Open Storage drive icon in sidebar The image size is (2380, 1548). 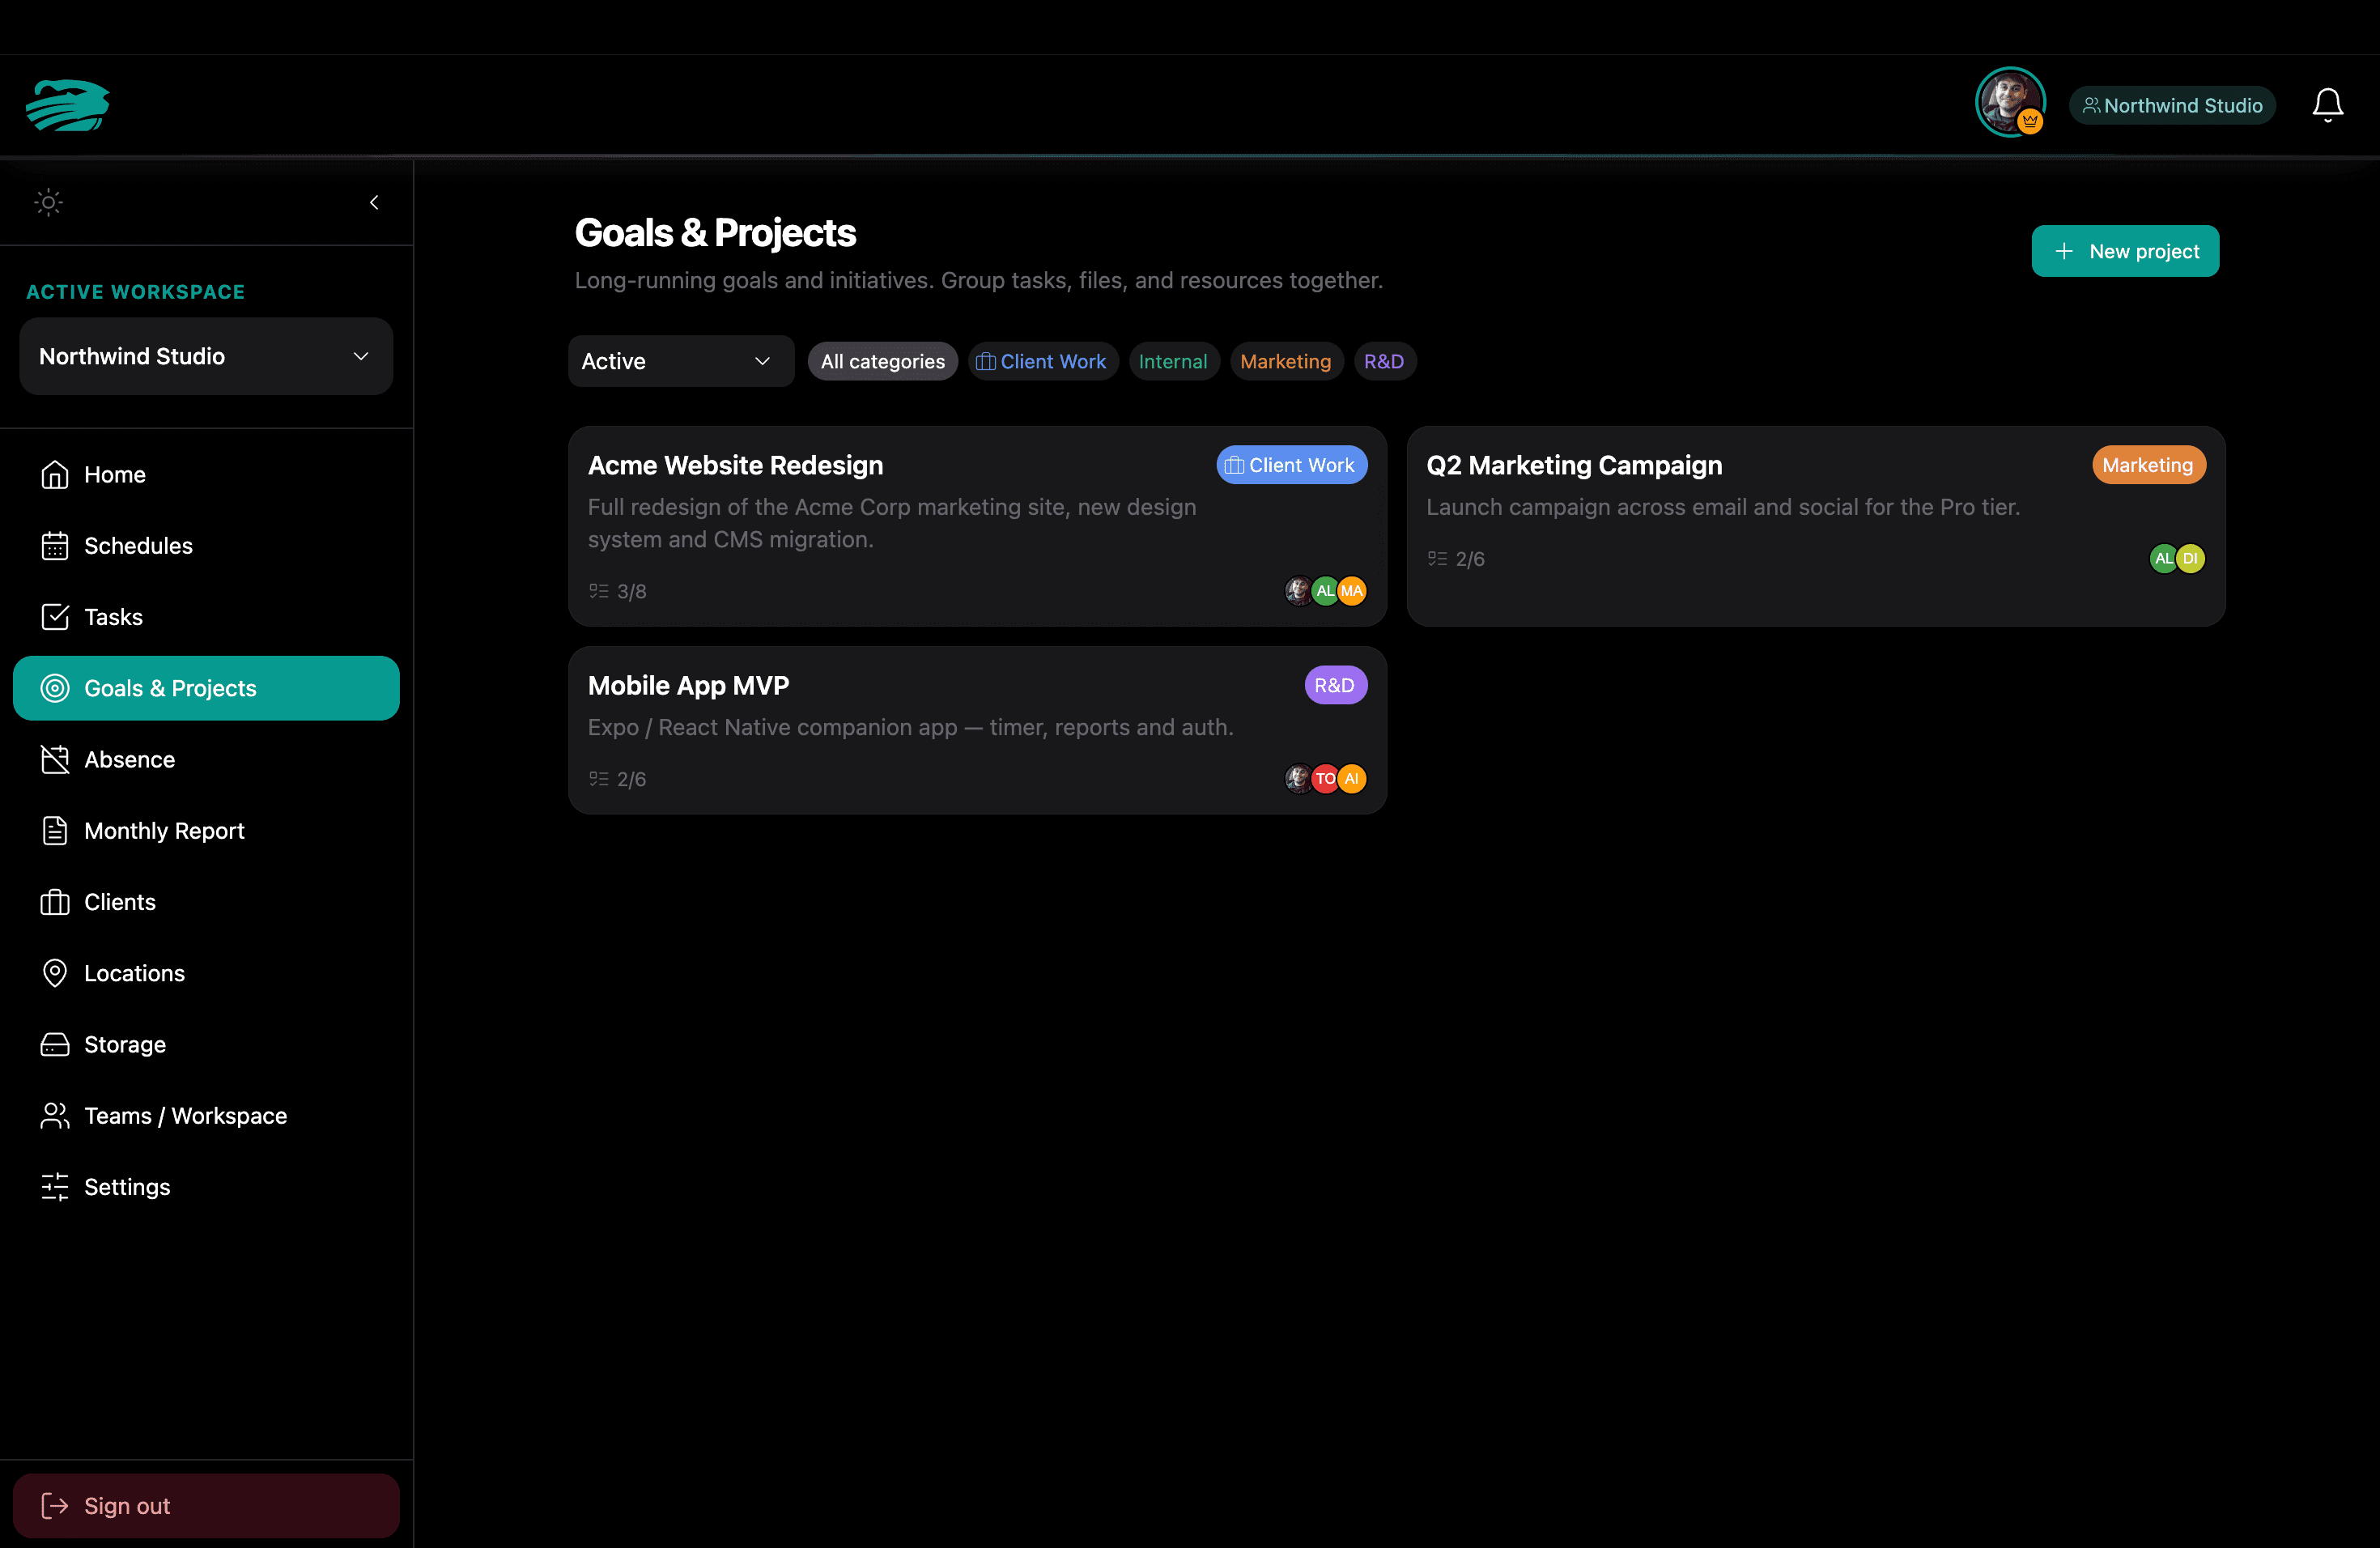click(55, 1044)
